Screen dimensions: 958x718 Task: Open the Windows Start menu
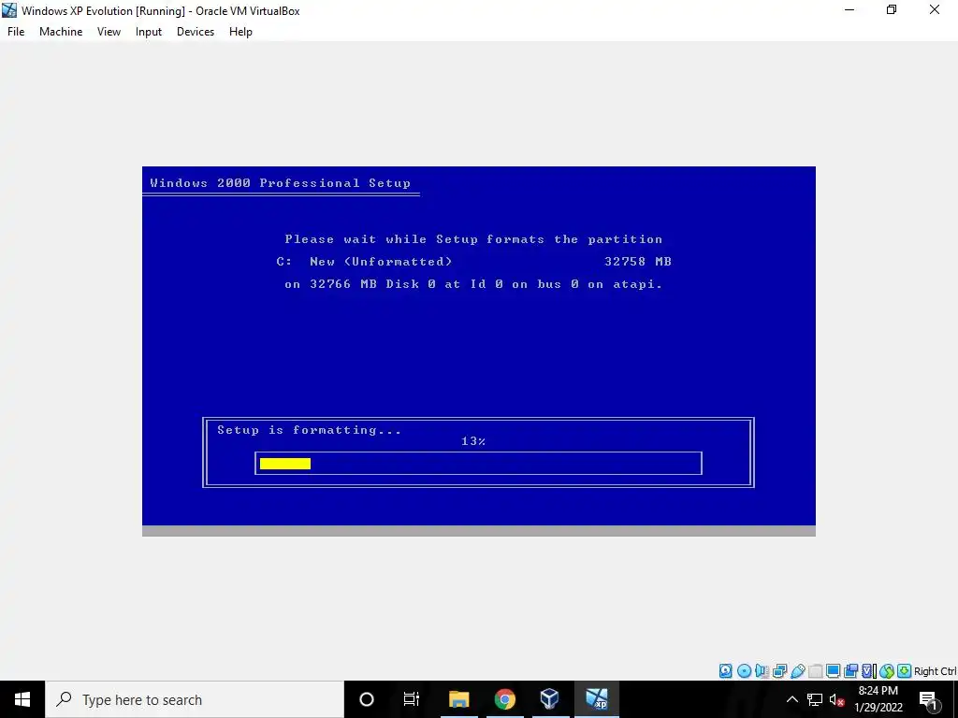click(x=22, y=699)
